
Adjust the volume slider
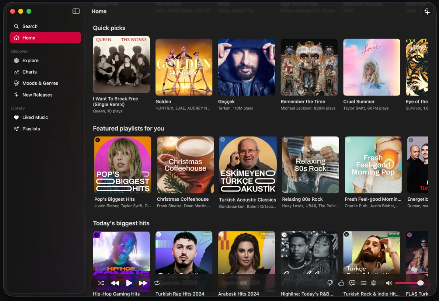click(409, 283)
